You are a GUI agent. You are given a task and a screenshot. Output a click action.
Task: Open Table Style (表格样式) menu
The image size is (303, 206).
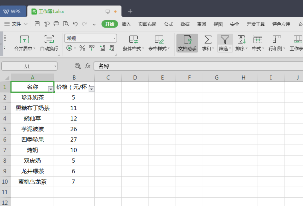(159, 43)
